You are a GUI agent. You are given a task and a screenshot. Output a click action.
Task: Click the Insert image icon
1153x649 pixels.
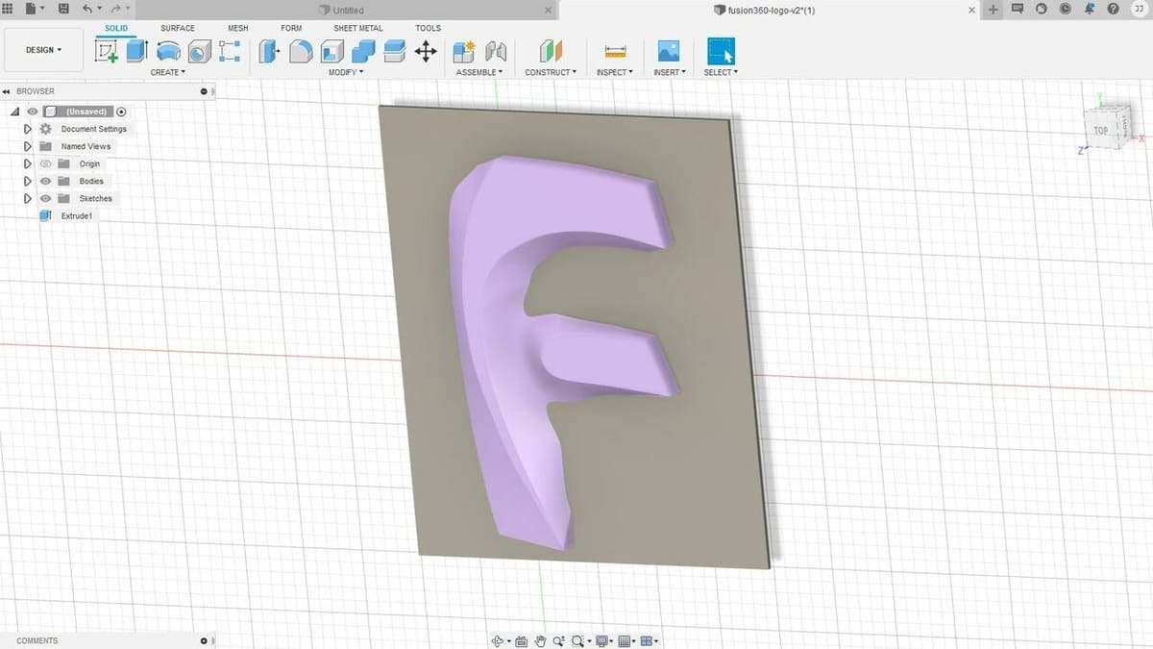[x=668, y=51]
